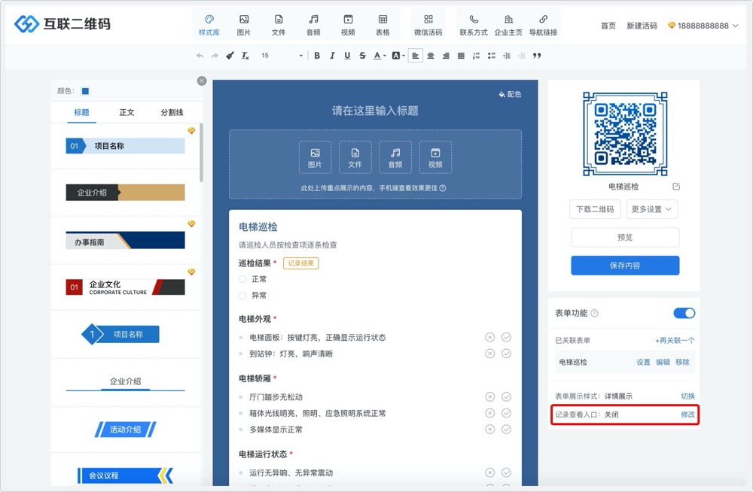This screenshot has width=753, height=492.
Task: Switch to the 分割线 style tab
Action: [172, 112]
